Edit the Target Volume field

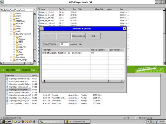click(x=64, y=44)
